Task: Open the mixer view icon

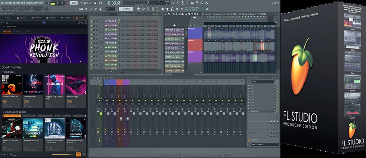Action: coord(153,9)
